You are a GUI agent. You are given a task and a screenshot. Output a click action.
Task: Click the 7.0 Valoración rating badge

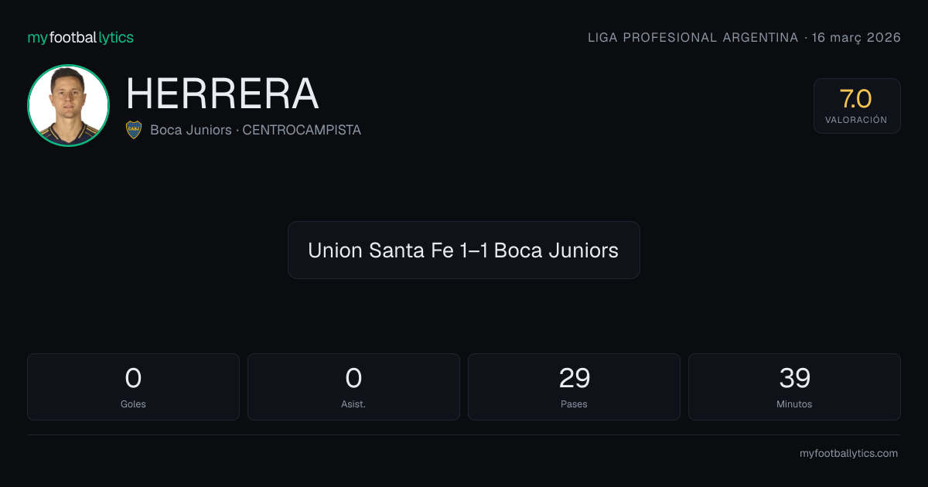(x=857, y=106)
